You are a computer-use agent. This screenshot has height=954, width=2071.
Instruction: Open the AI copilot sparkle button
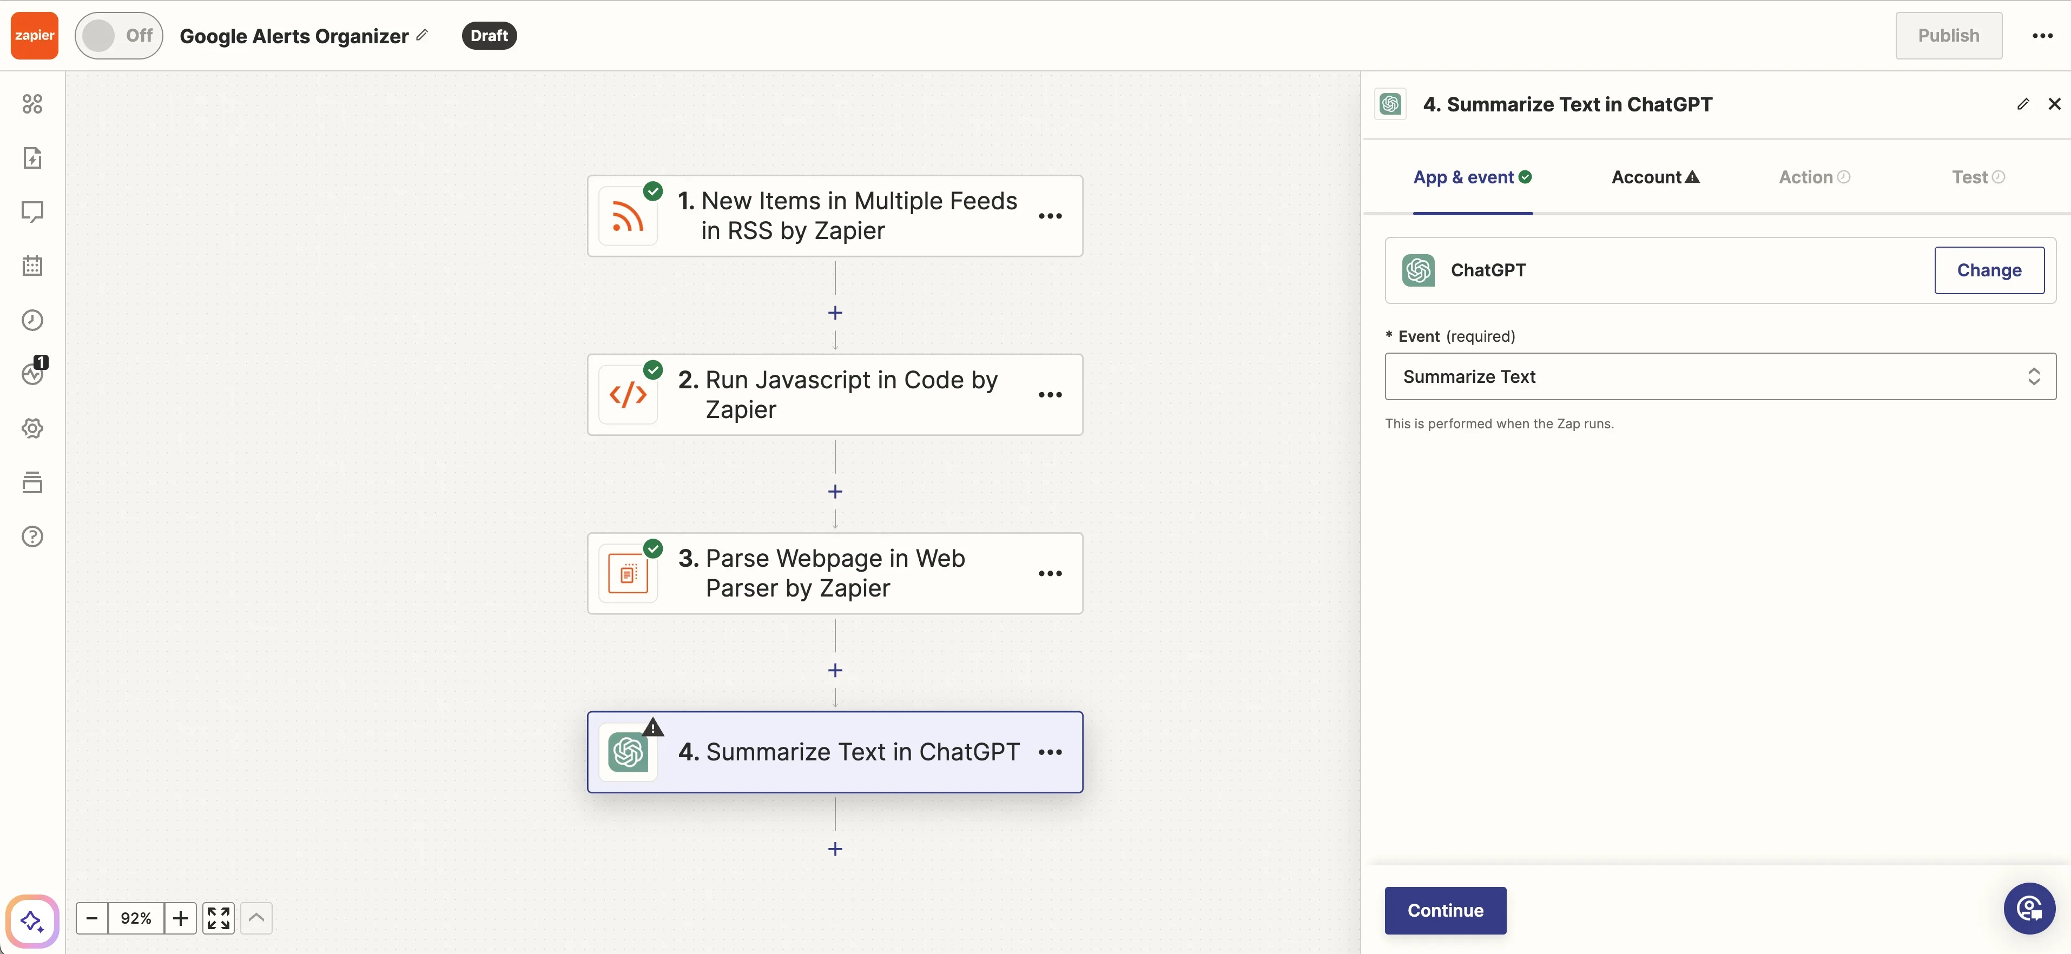click(32, 920)
